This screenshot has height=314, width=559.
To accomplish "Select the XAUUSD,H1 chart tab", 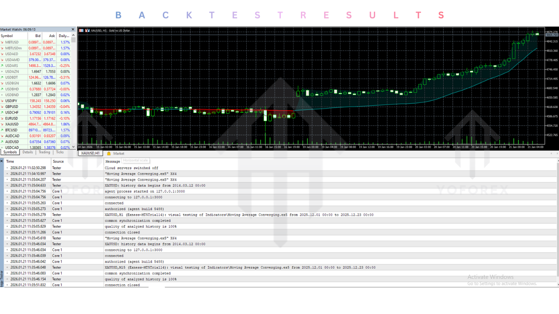I will (x=90, y=154).
